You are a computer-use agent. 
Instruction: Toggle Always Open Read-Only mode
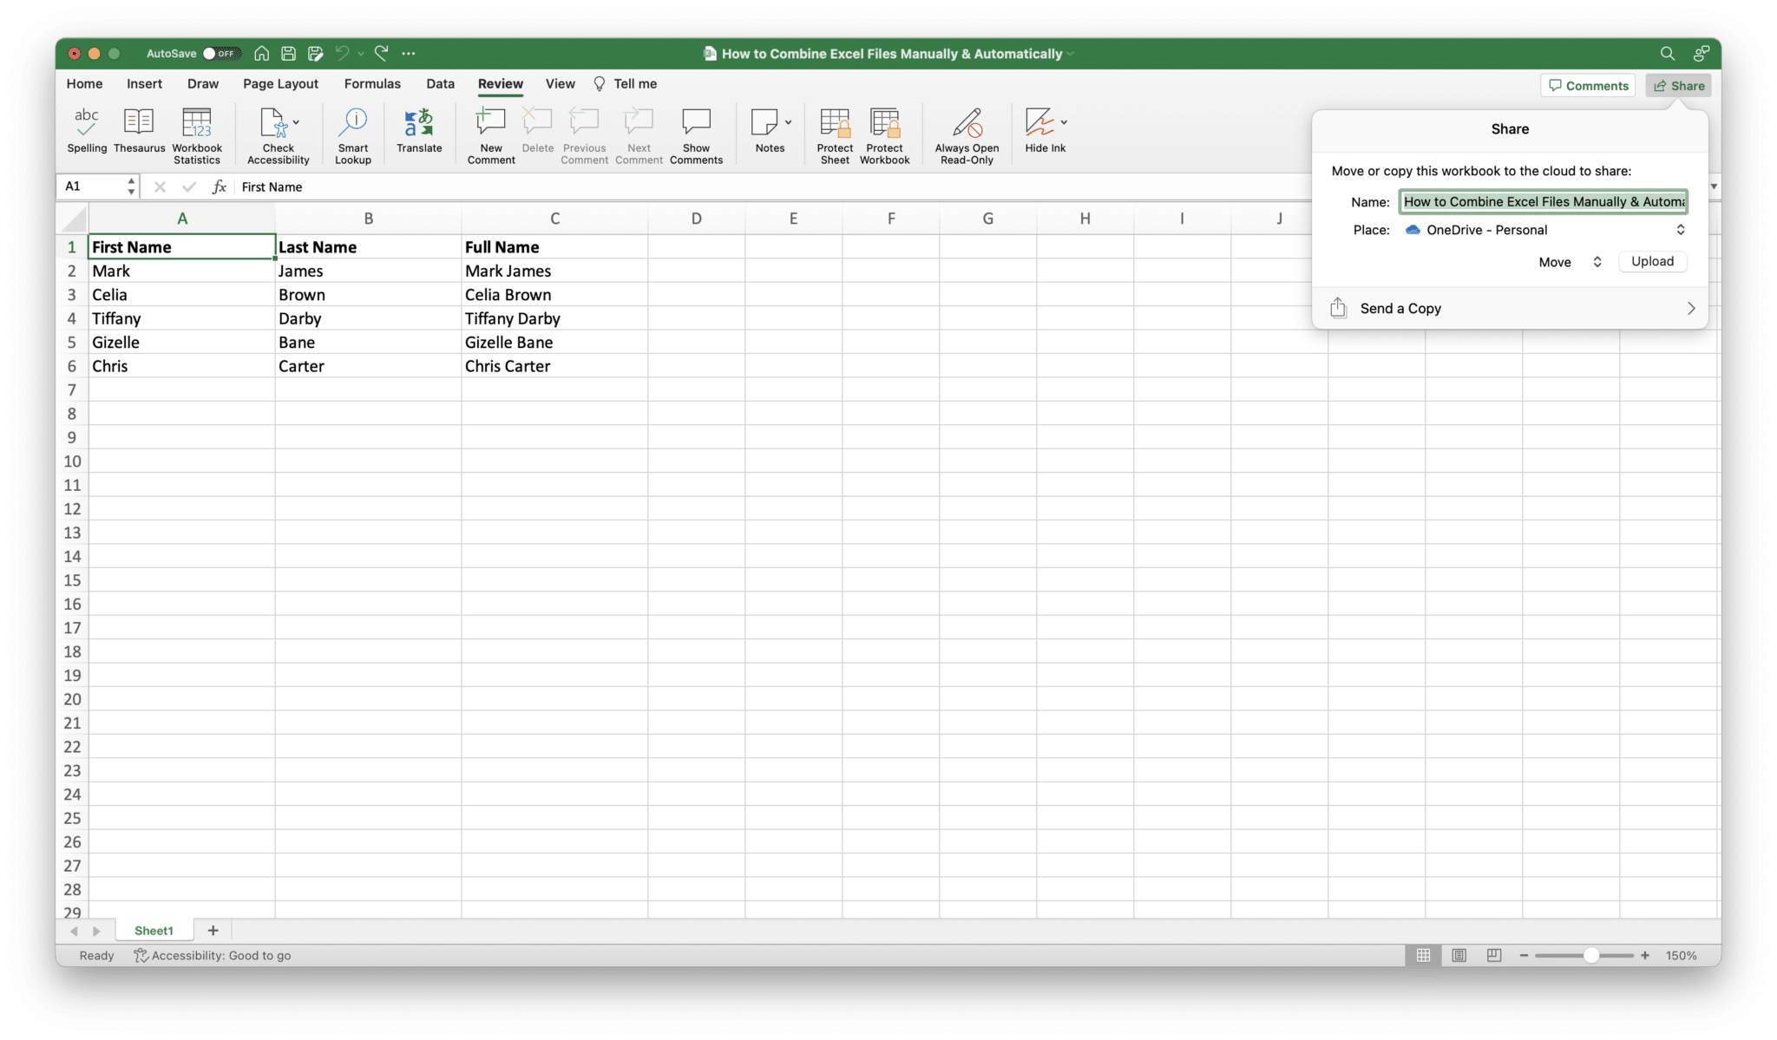pyautogui.click(x=966, y=132)
